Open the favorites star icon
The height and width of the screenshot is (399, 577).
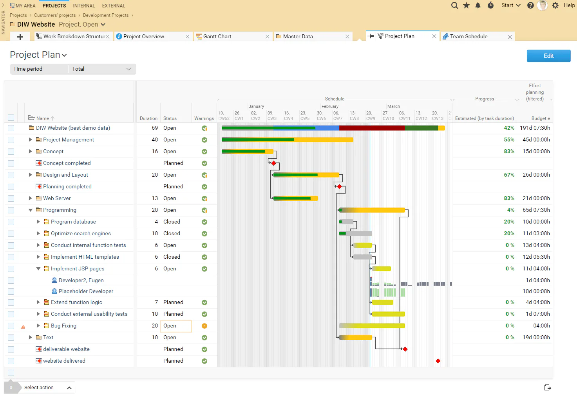click(466, 5)
